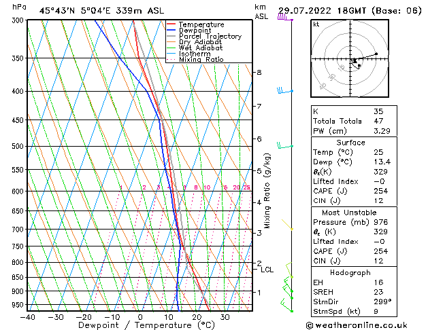Screen dimensions: 428x330
Task: Click the hodograph kt label
Action: point(316,24)
